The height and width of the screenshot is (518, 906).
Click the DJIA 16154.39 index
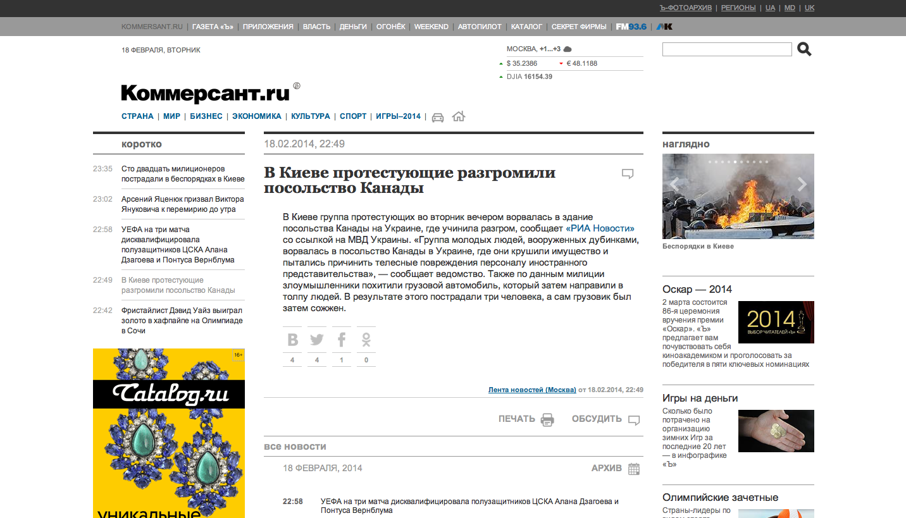(x=529, y=77)
